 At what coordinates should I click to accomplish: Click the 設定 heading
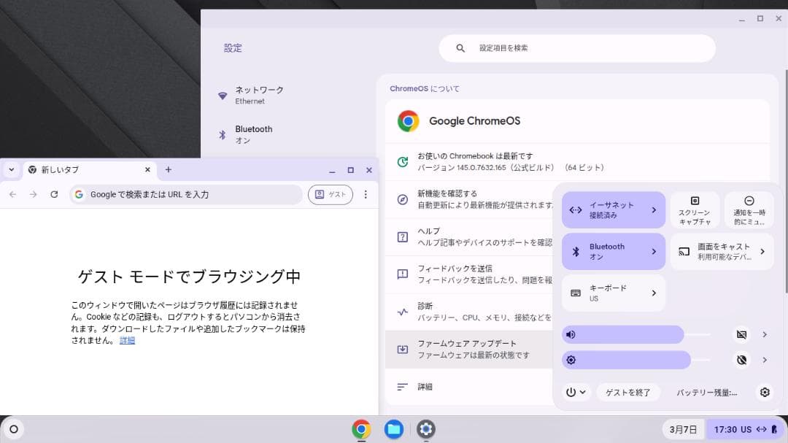pyautogui.click(x=233, y=48)
